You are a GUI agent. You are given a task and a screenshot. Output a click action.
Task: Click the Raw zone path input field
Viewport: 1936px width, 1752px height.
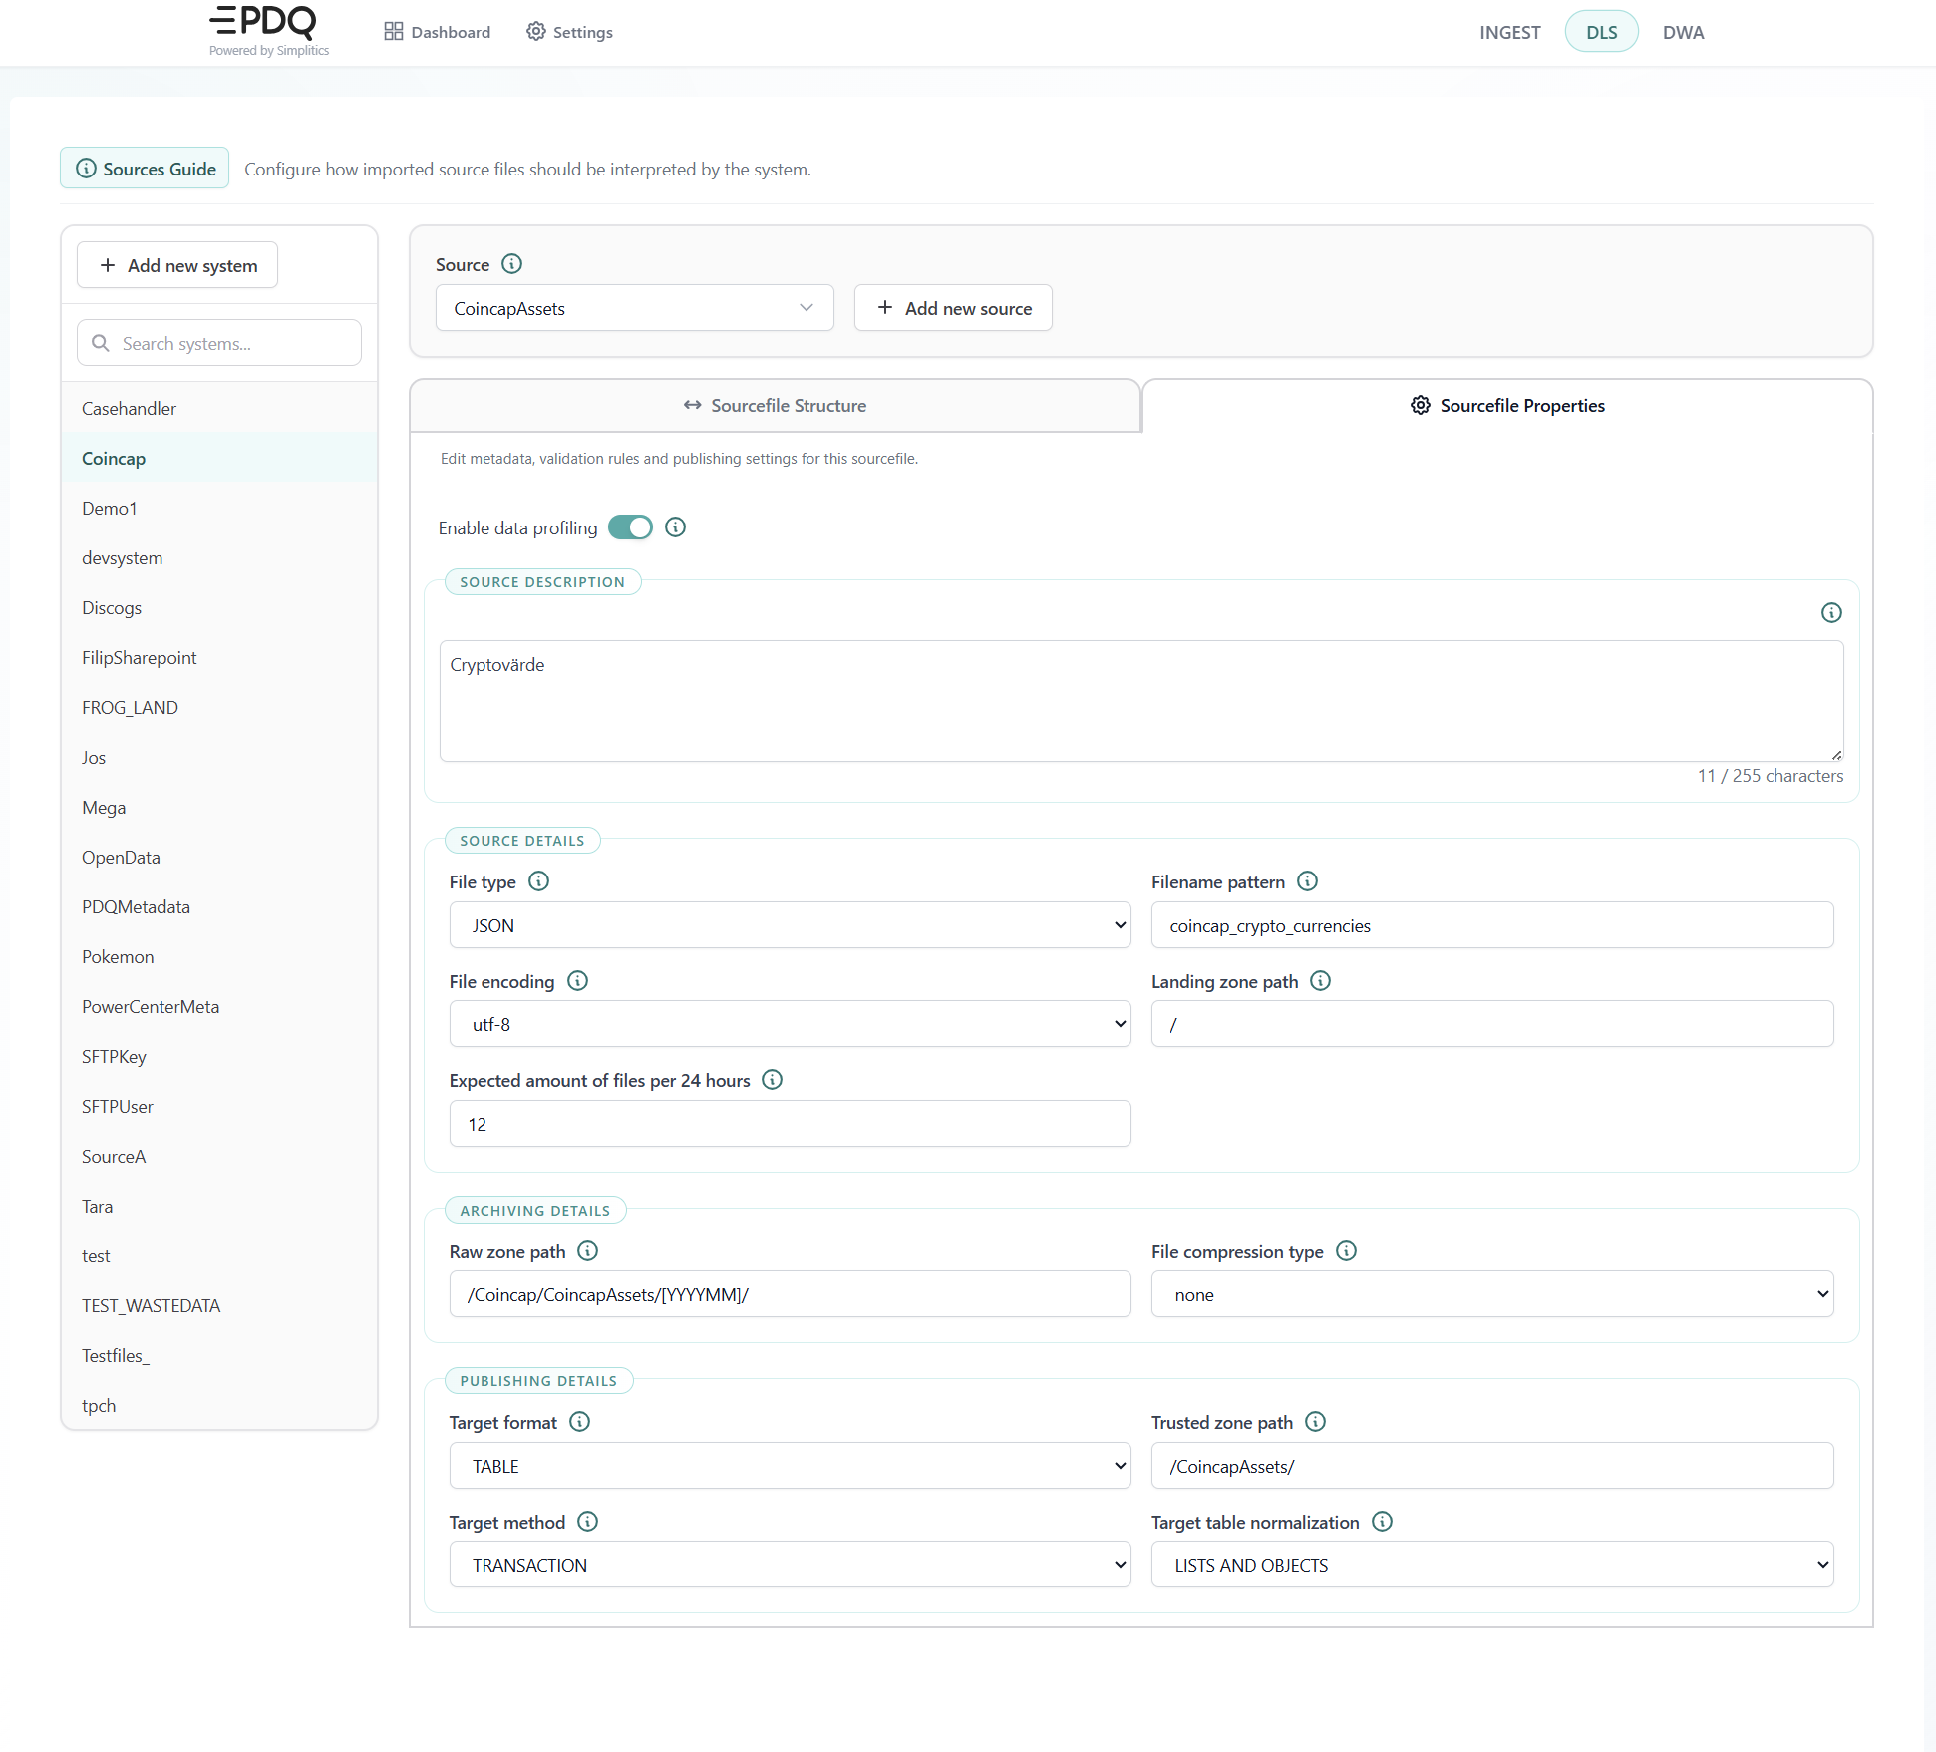(x=790, y=1294)
